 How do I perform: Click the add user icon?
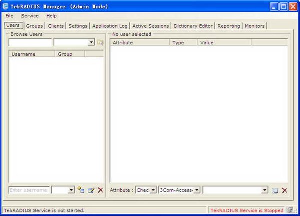(x=81, y=190)
